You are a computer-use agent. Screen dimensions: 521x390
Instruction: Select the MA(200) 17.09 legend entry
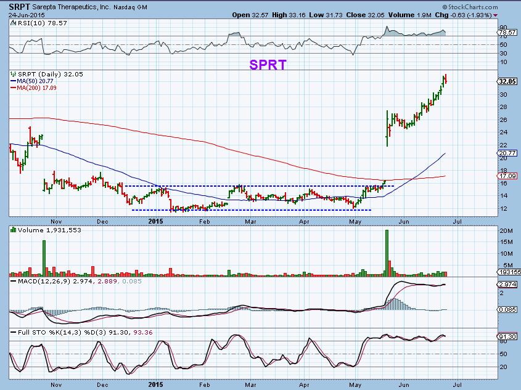coord(35,87)
